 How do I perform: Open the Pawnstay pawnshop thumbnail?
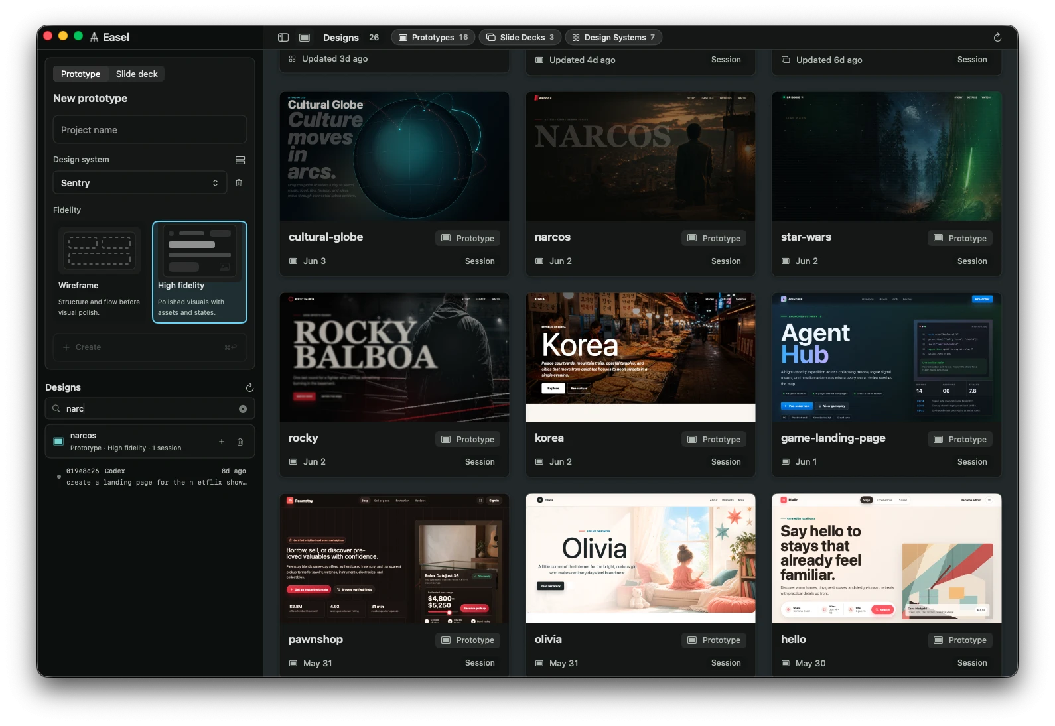click(394, 558)
